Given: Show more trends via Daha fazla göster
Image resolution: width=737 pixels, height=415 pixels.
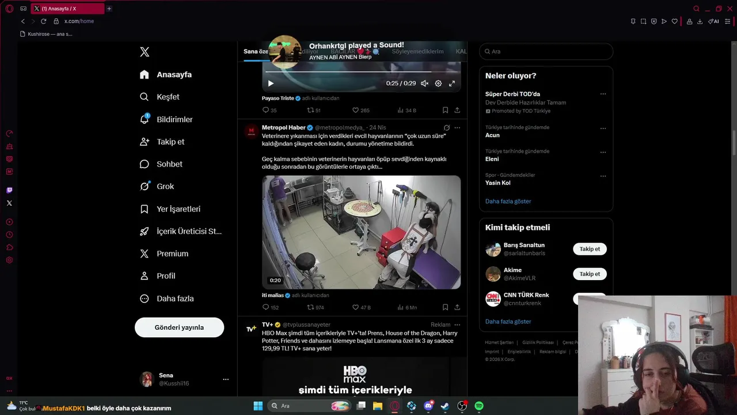Looking at the screenshot, I should click(508, 201).
